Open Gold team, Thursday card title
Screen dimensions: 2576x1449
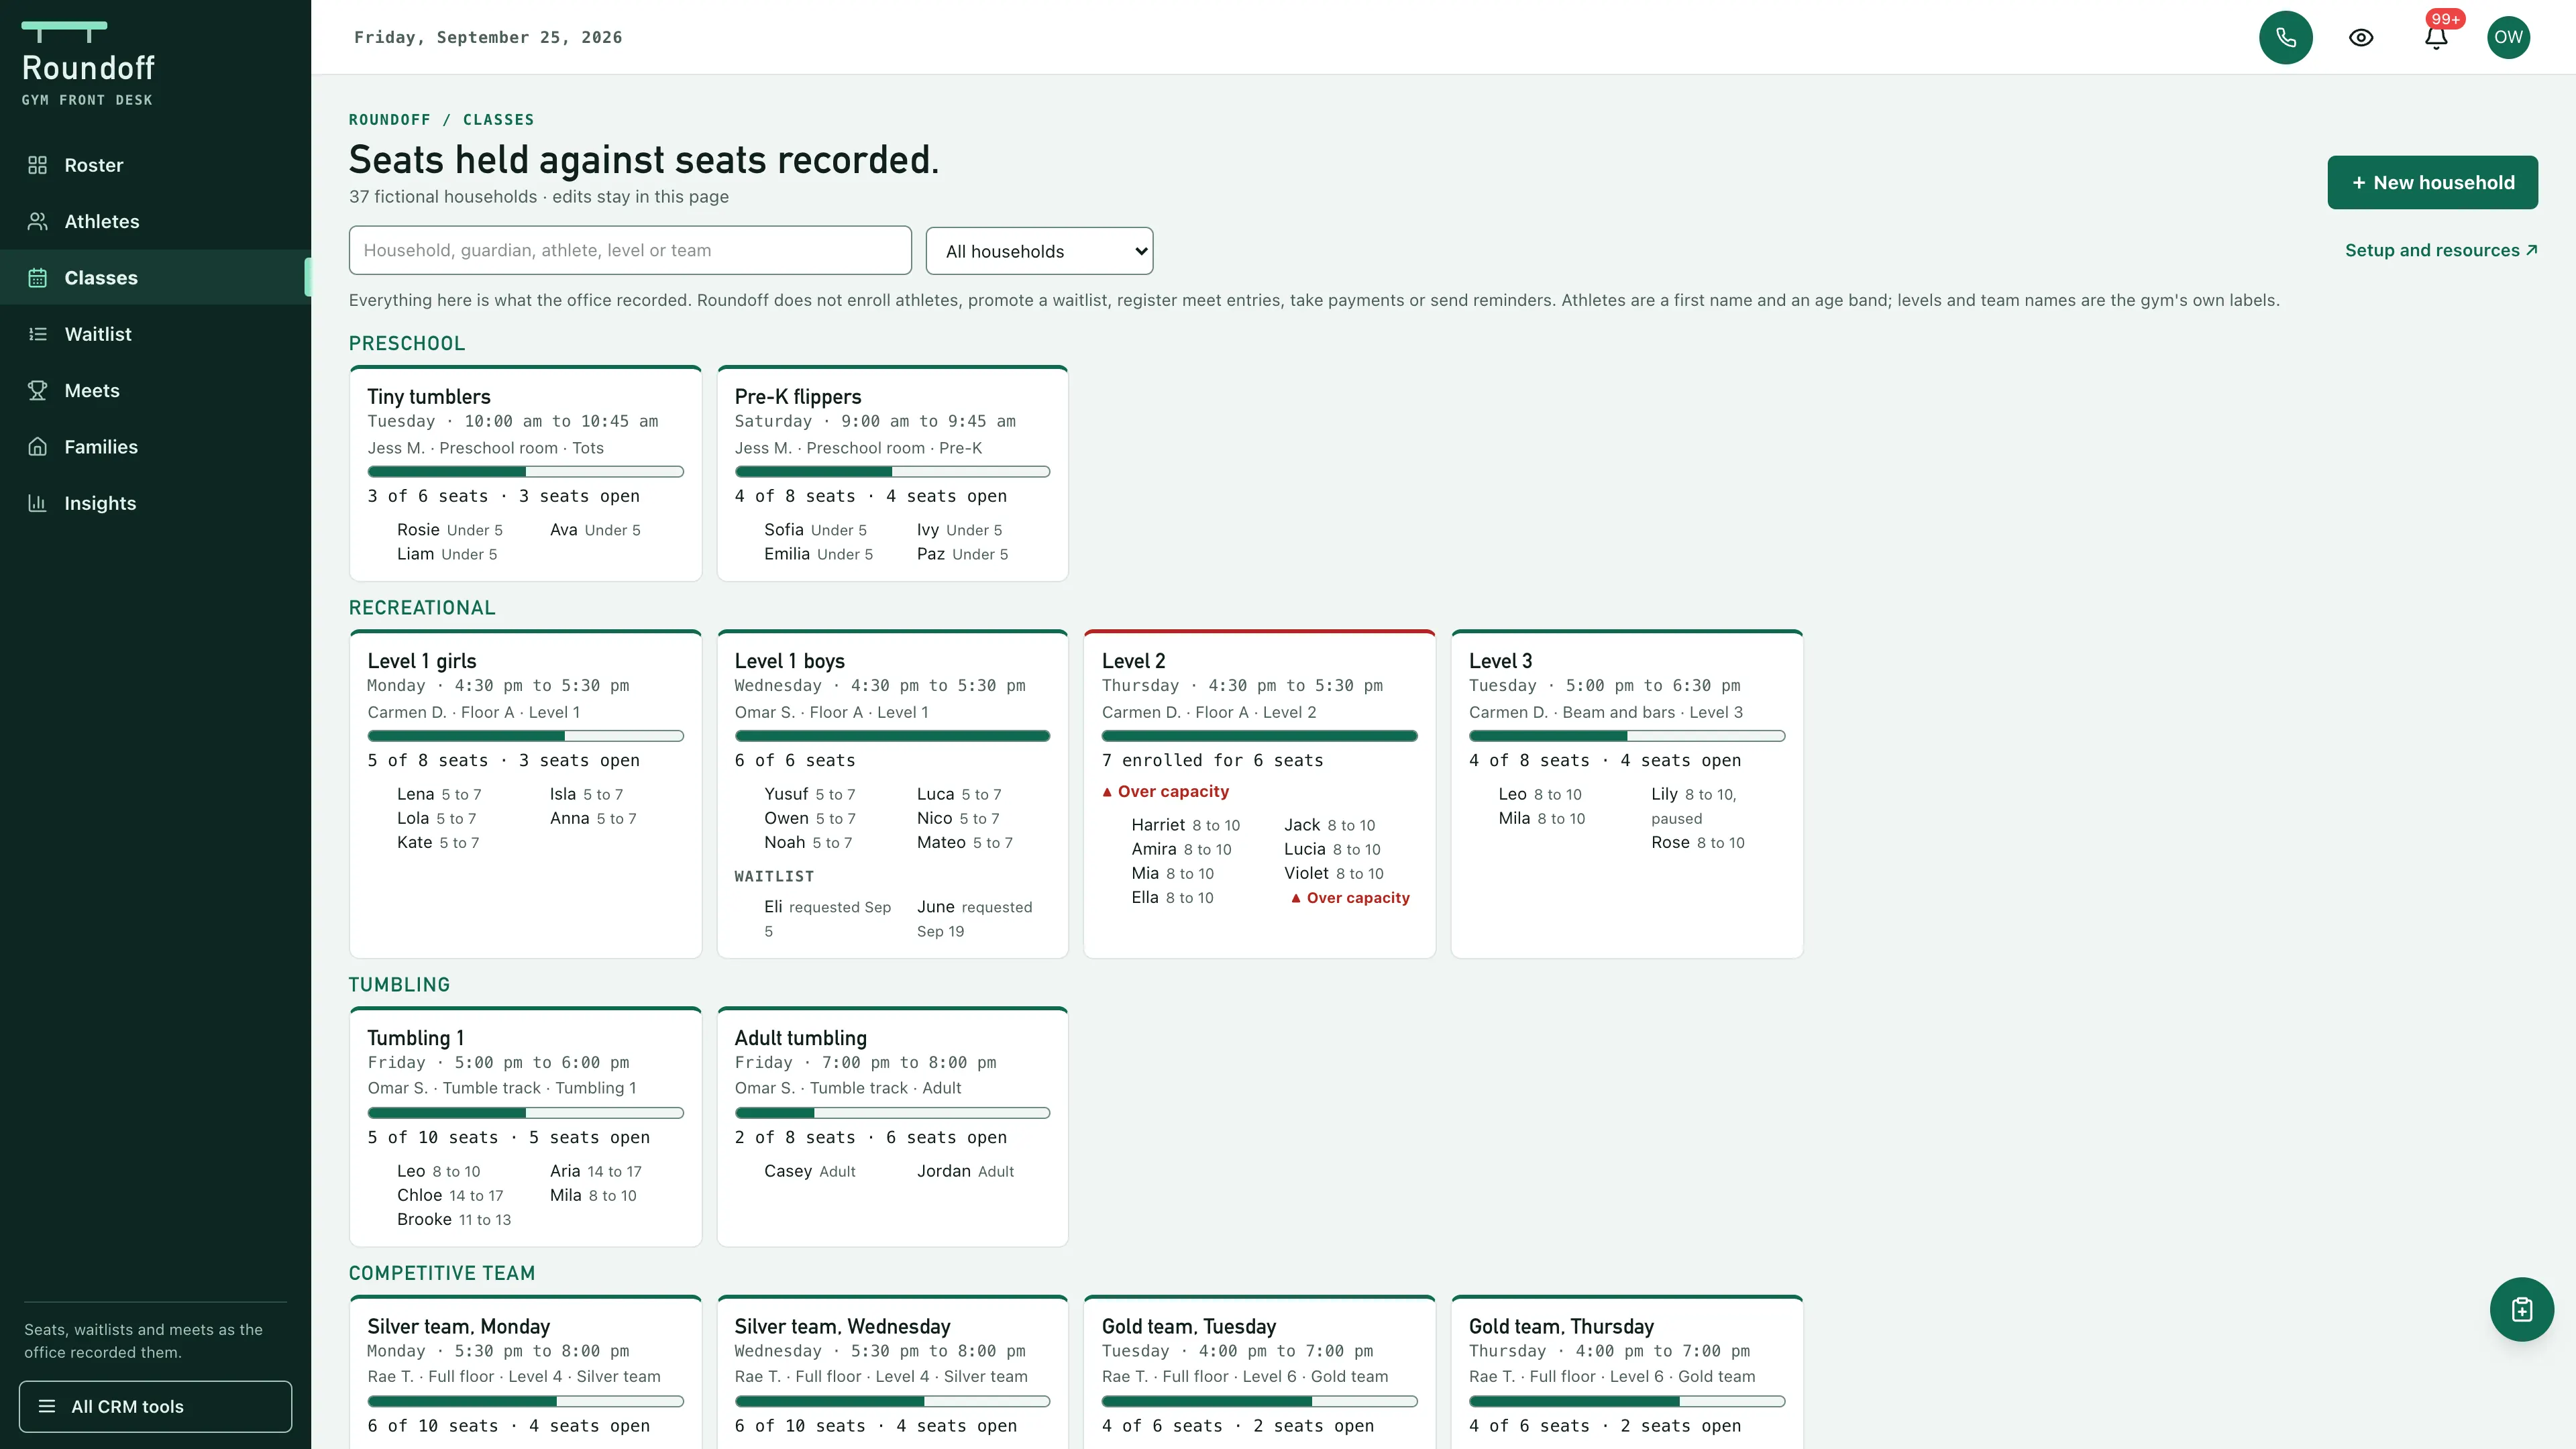click(1561, 1327)
